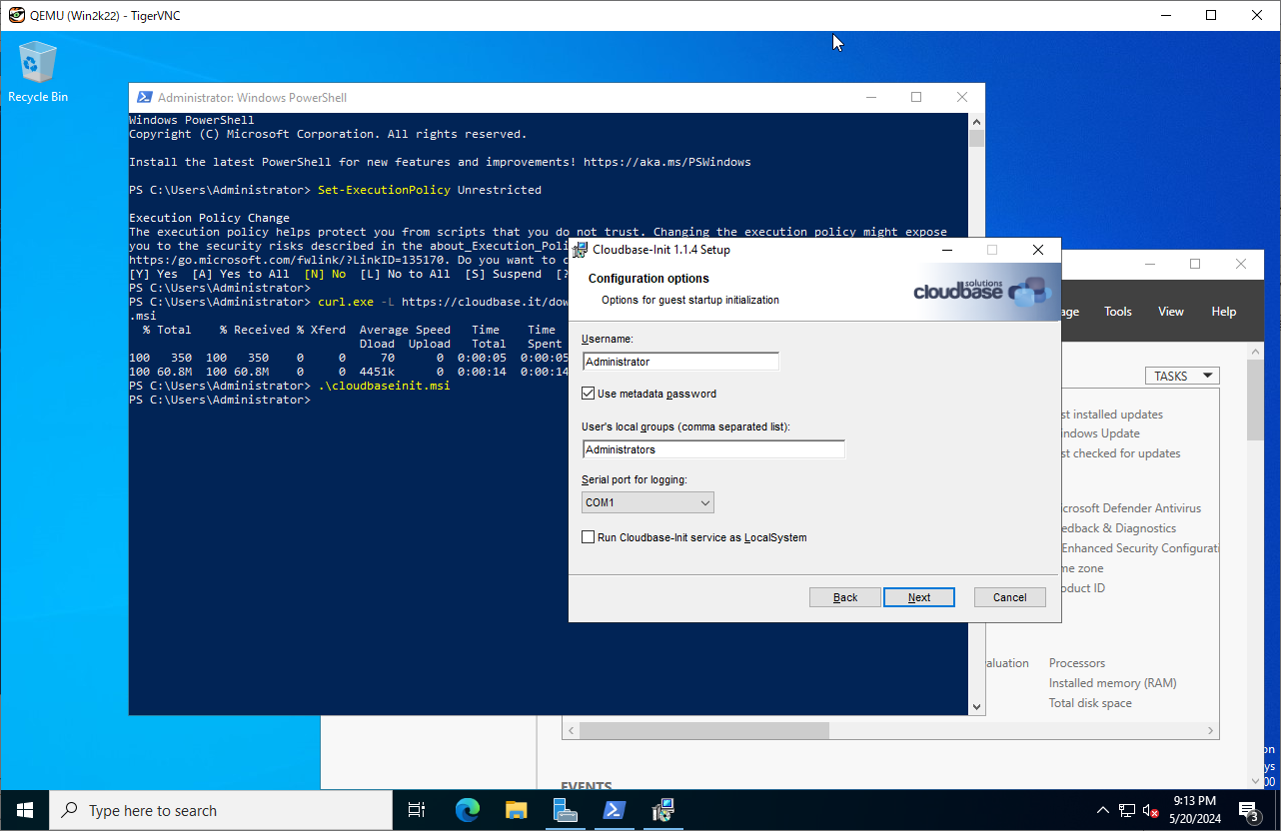The width and height of the screenshot is (1281, 831).
Task: Open the TASKS dropdown in Server Manager
Action: pyautogui.click(x=1182, y=376)
